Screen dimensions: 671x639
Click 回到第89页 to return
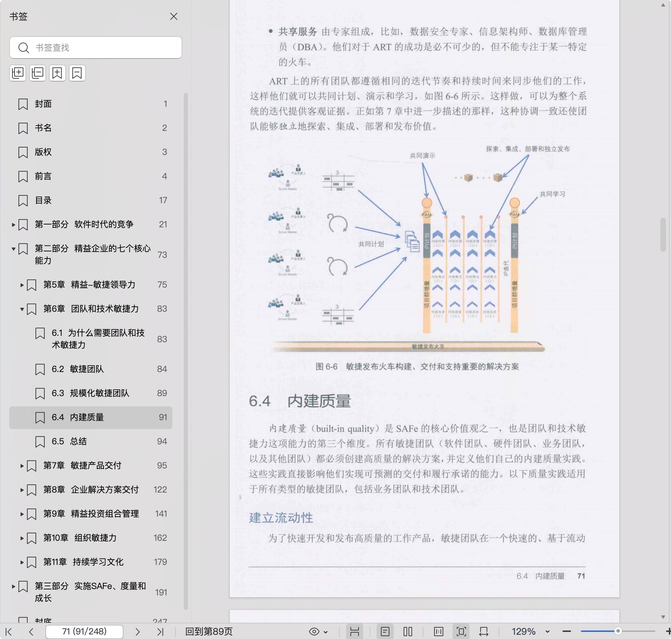click(x=209, y=632)
